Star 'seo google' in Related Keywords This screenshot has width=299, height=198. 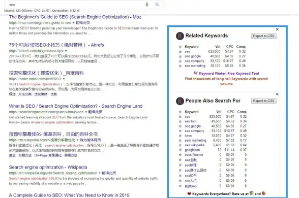(180, 56)
